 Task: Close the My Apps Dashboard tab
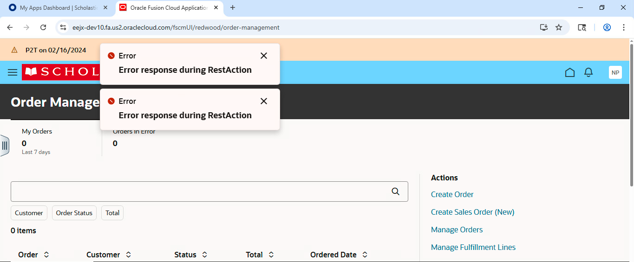106,8
